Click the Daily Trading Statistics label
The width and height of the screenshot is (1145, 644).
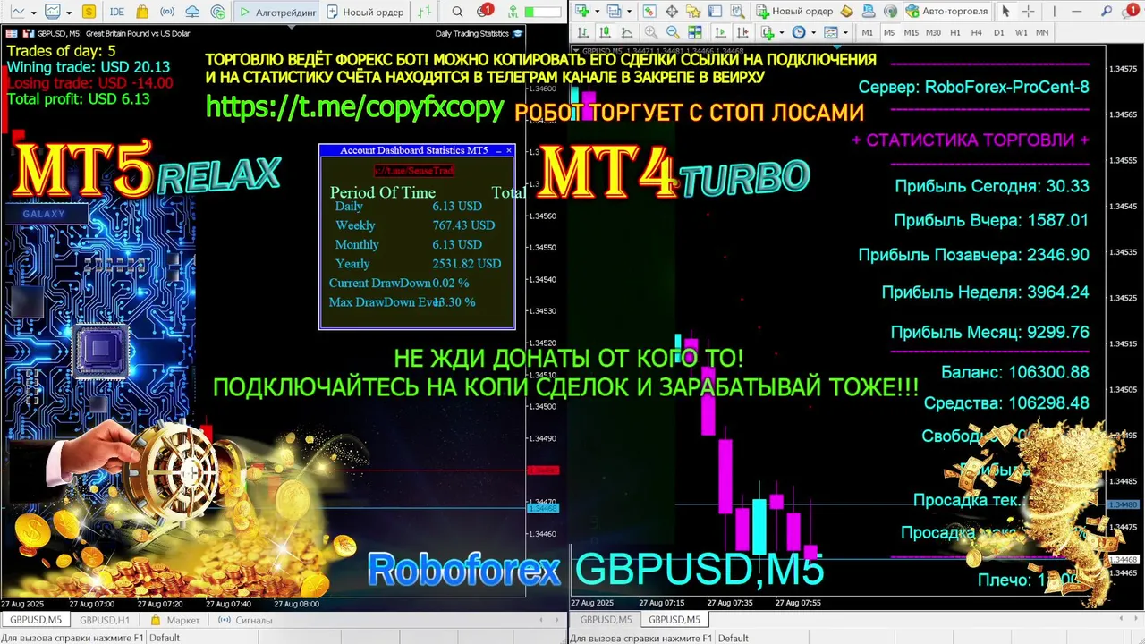pos(472,34)
